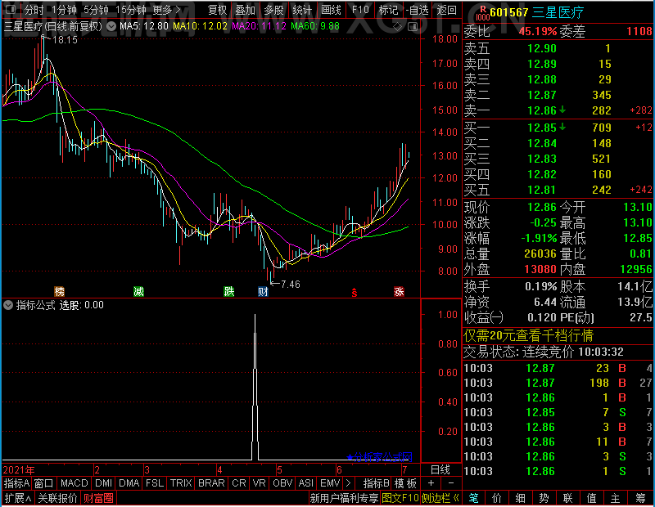Open the 模板 template option

(405, 483)
